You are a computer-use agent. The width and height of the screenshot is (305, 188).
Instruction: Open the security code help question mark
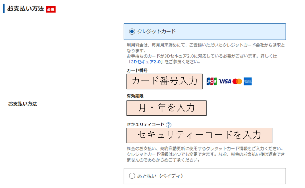[x=169, y=125]
